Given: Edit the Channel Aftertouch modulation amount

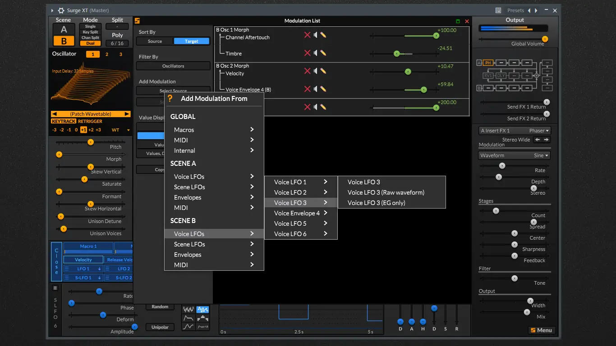Looking at the screenshot, I should tap(323, 35).
